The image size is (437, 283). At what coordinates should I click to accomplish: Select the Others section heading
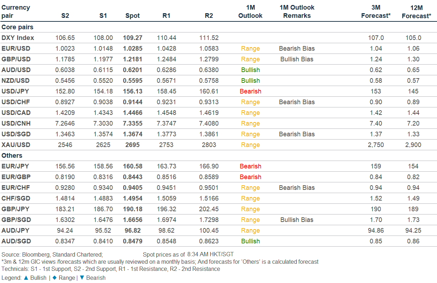(12, 156)
